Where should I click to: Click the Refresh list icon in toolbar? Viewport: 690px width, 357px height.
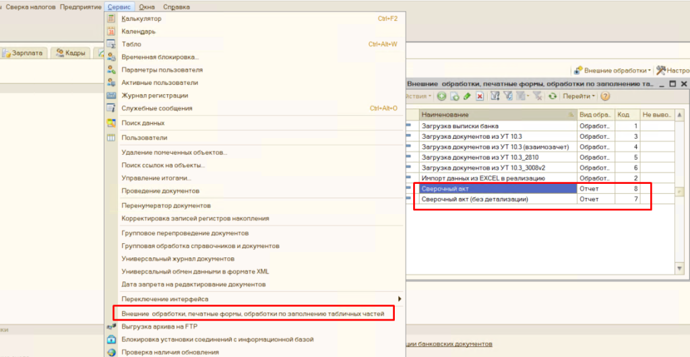click(x=553, y=96)
